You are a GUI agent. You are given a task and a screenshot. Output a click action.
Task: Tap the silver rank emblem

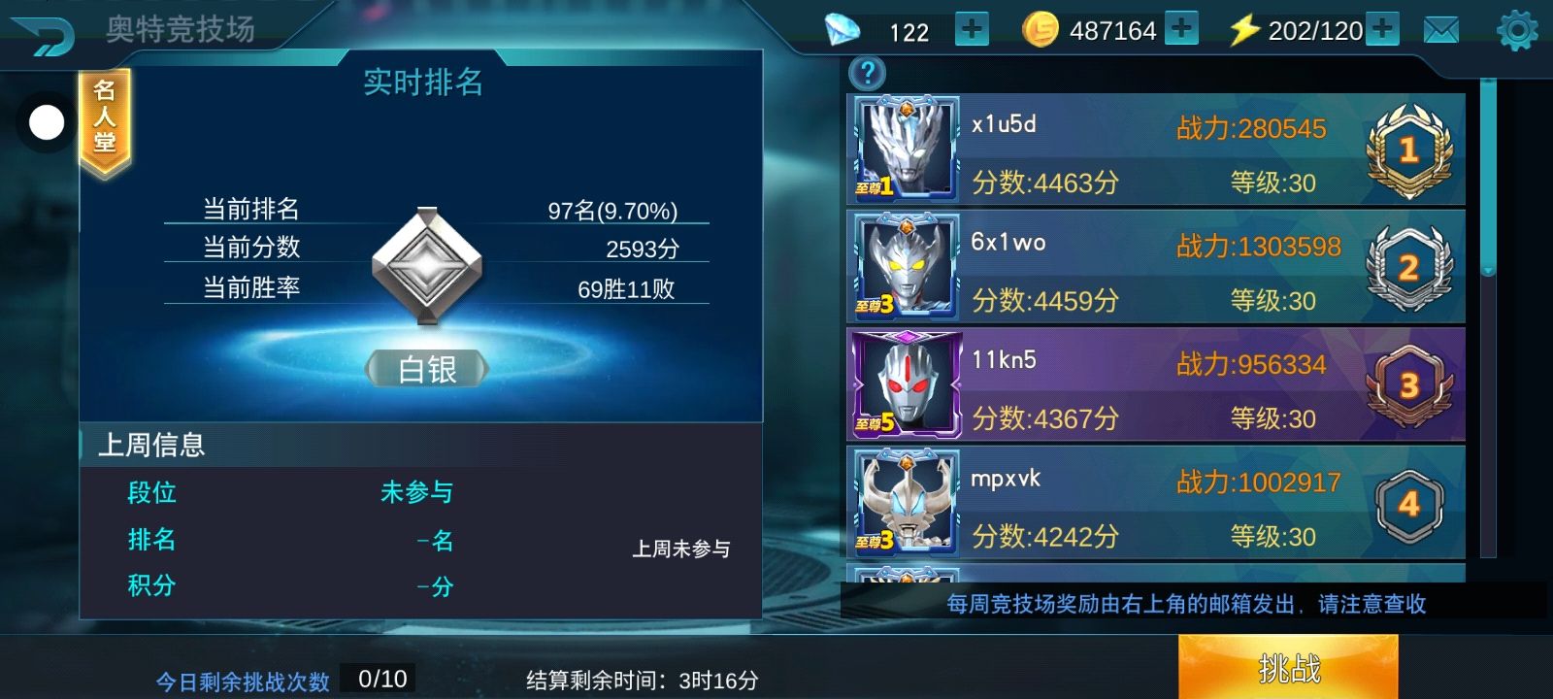pos(427,265)
